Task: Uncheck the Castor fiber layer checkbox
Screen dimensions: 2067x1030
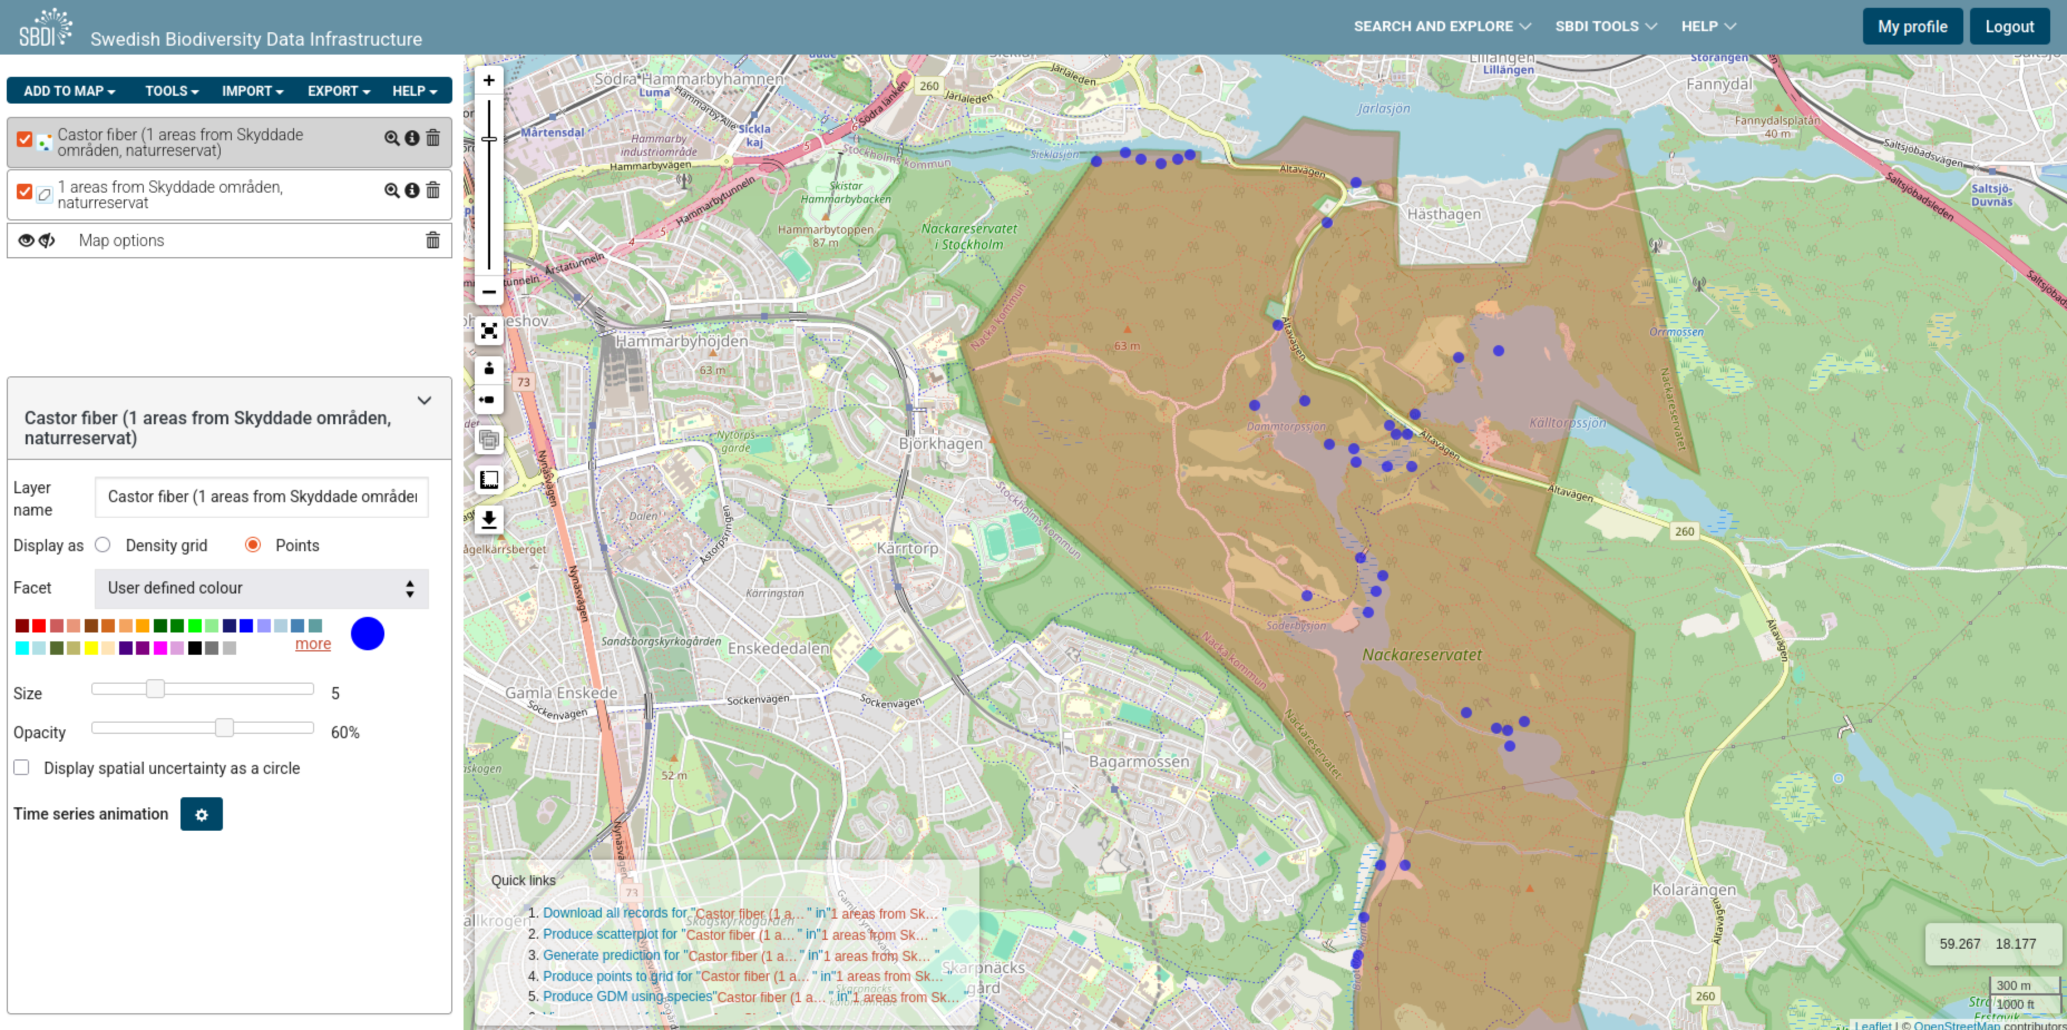Action: 25,140
